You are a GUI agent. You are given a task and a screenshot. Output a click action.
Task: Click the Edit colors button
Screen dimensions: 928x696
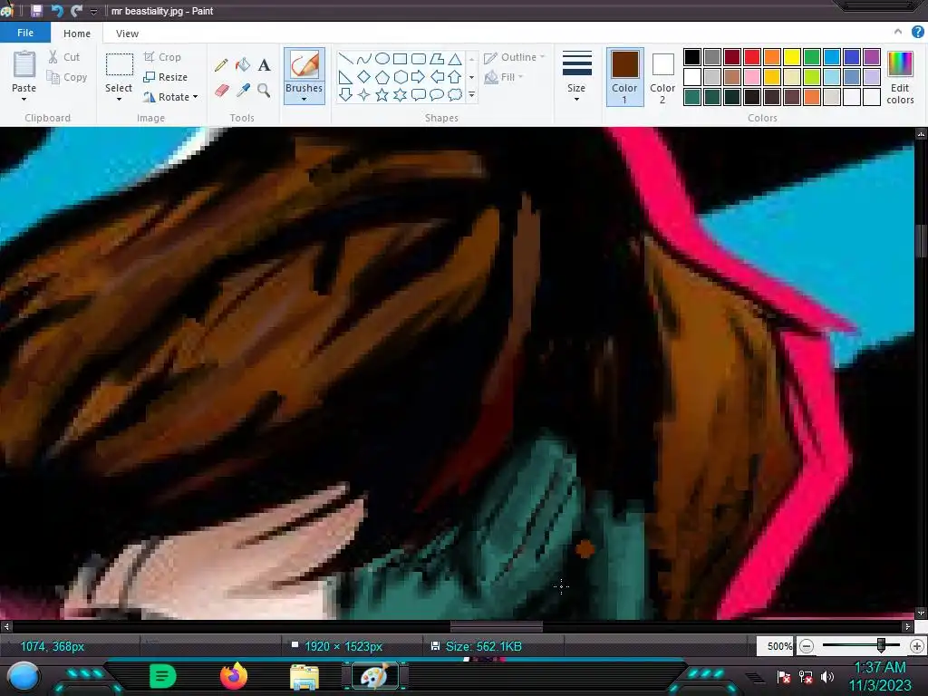click(900, 77)
